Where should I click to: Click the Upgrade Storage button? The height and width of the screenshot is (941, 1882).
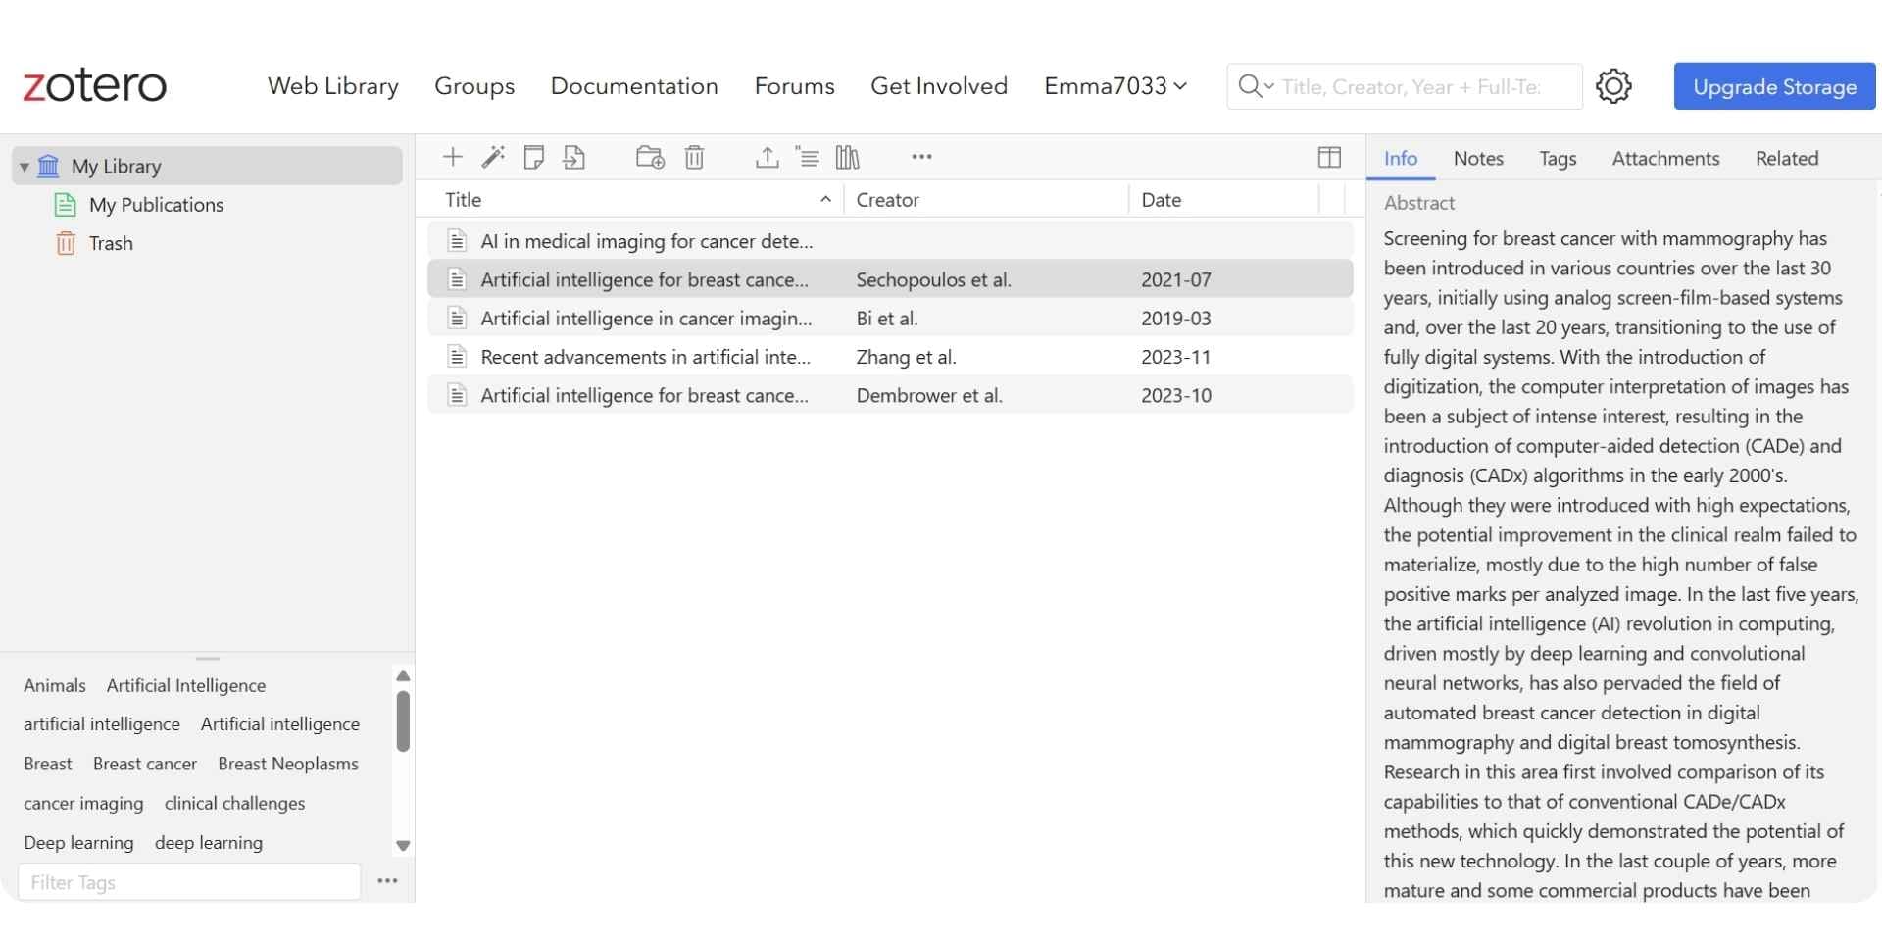(x=1775, y=85)
